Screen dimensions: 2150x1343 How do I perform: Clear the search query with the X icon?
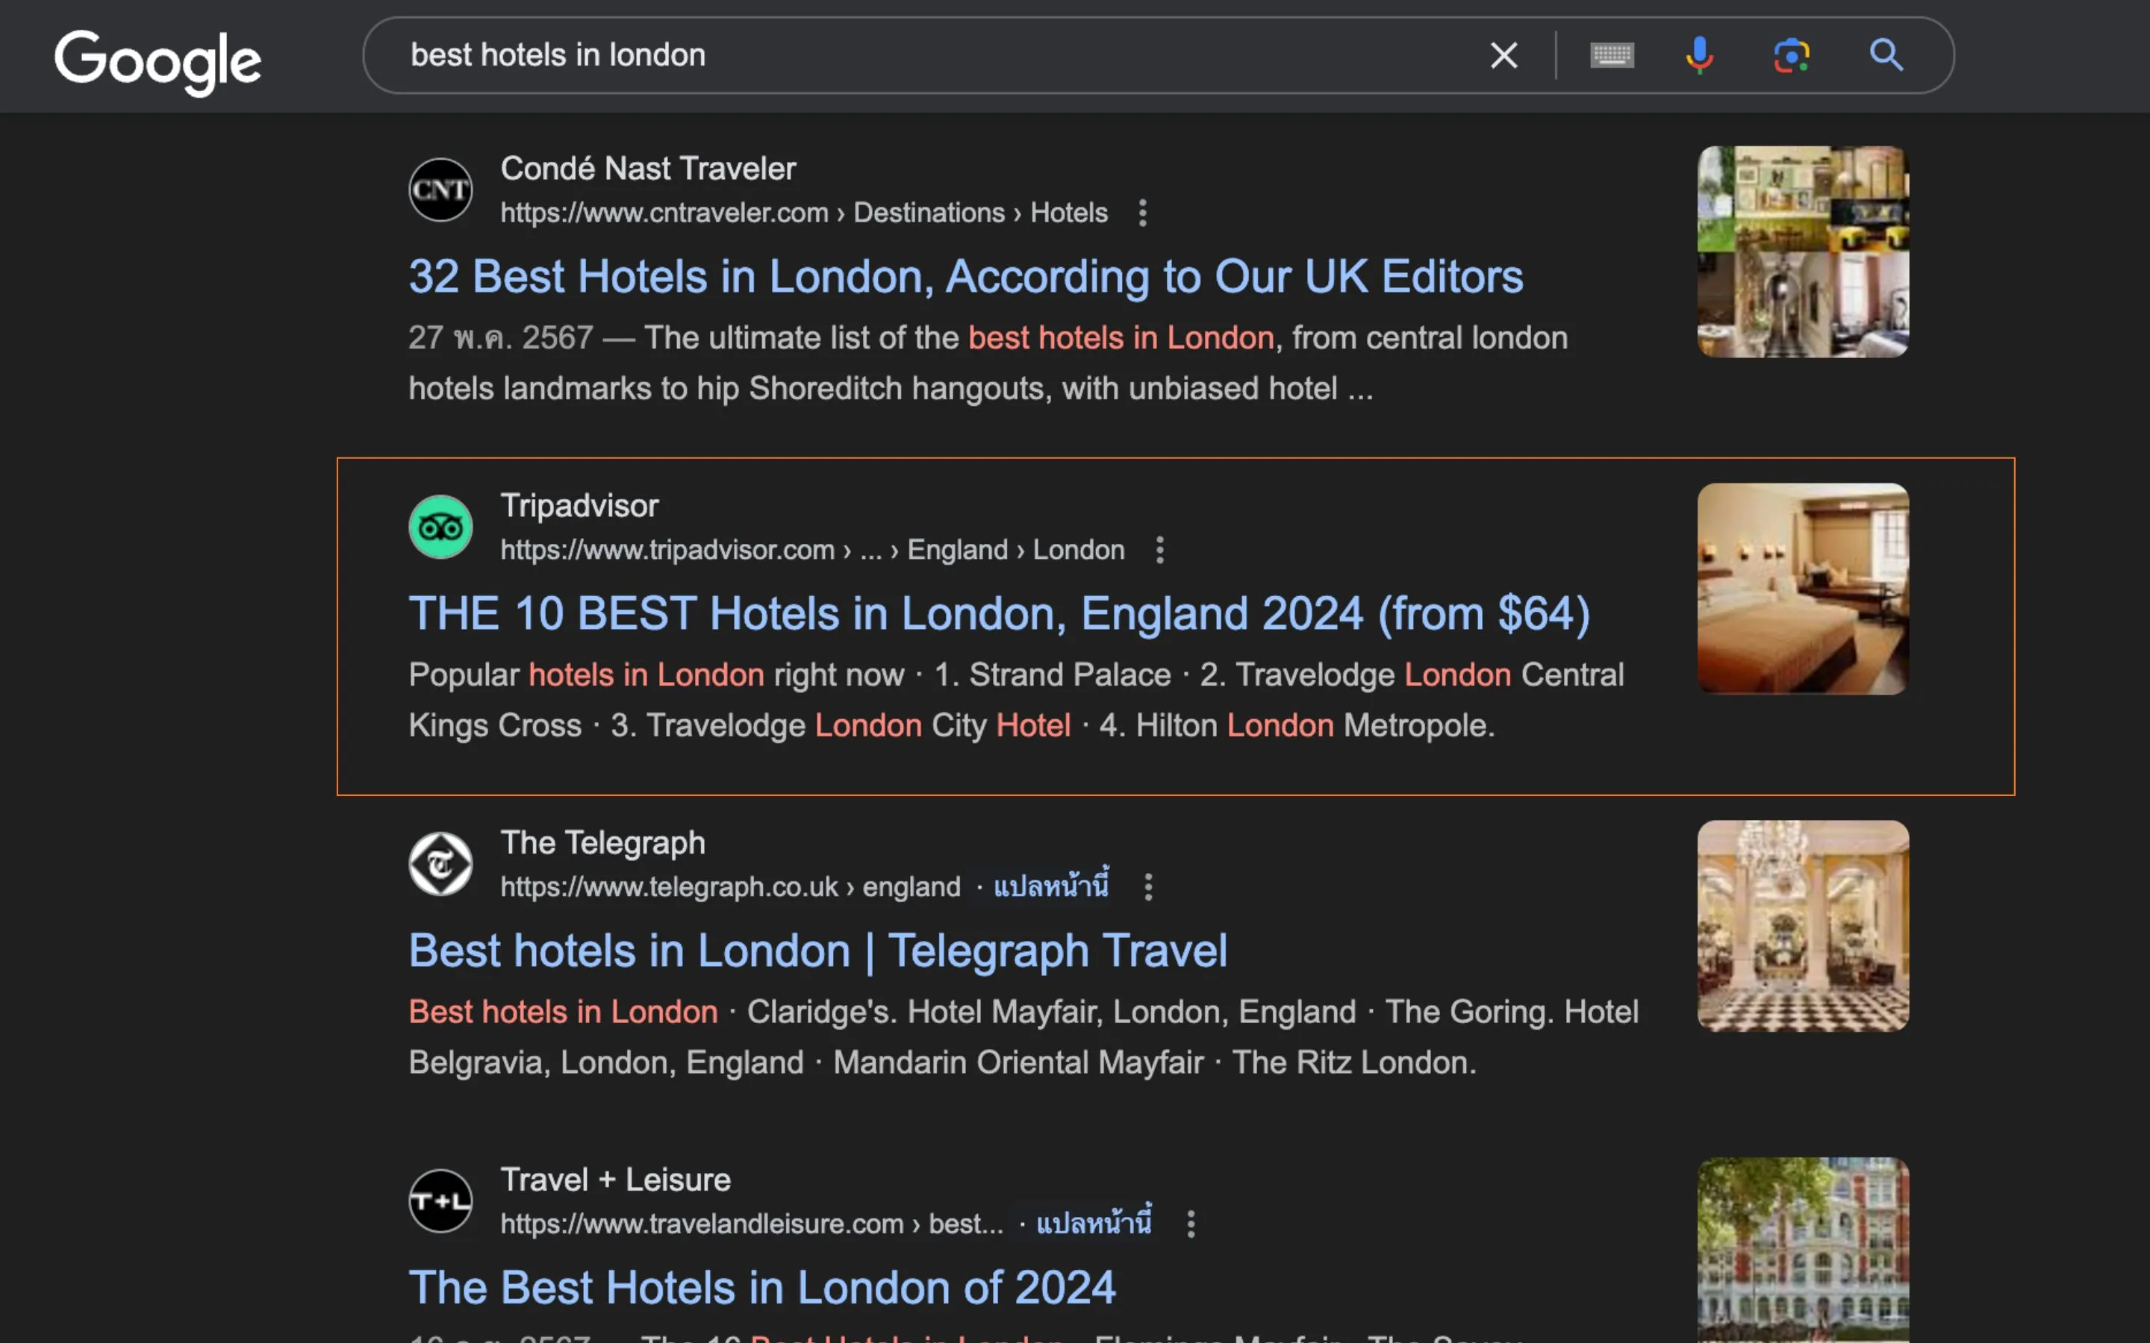[x=1504, y=55]
